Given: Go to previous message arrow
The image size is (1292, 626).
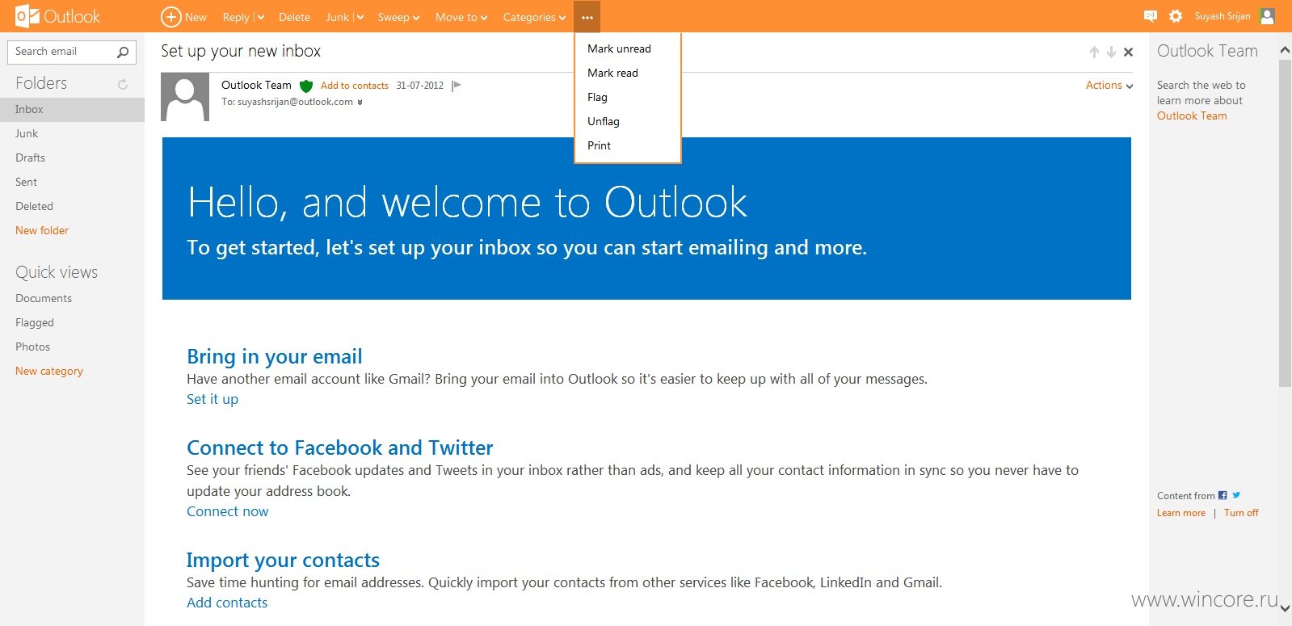Looking at the screenshot, I should coord(1094,52).
